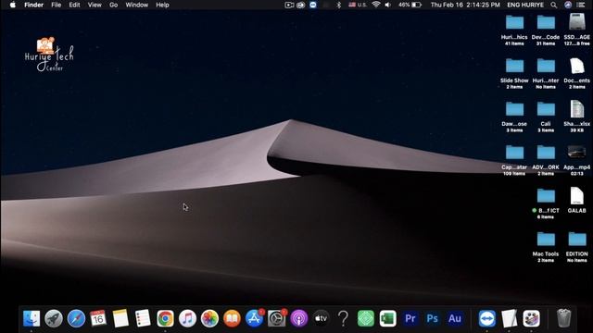
Task: Open the purple Podcasts app
Action: pos(298,318)
